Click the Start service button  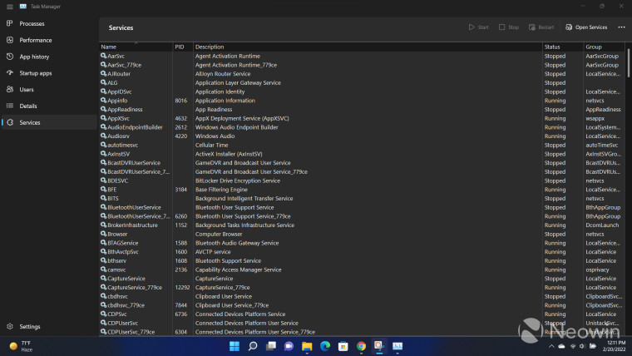click(478, 27)
